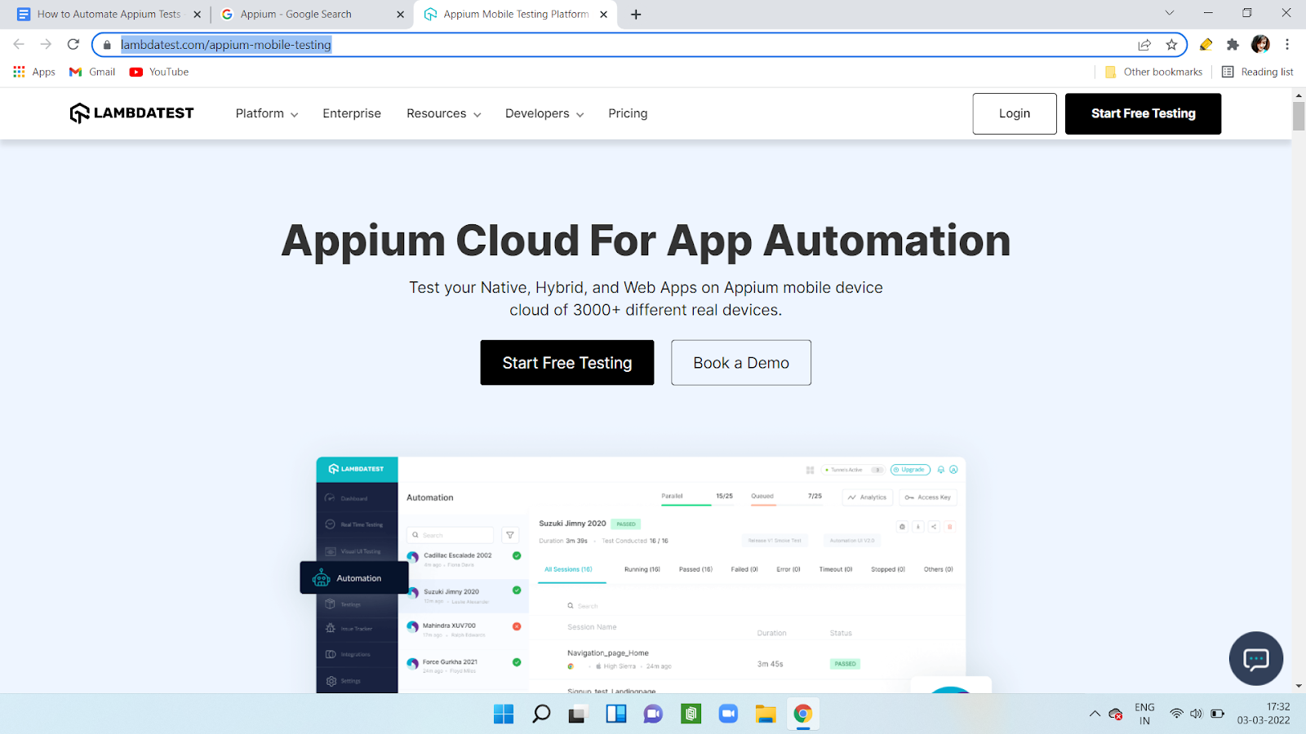View site info via the padlock icon

pos(107,45)
